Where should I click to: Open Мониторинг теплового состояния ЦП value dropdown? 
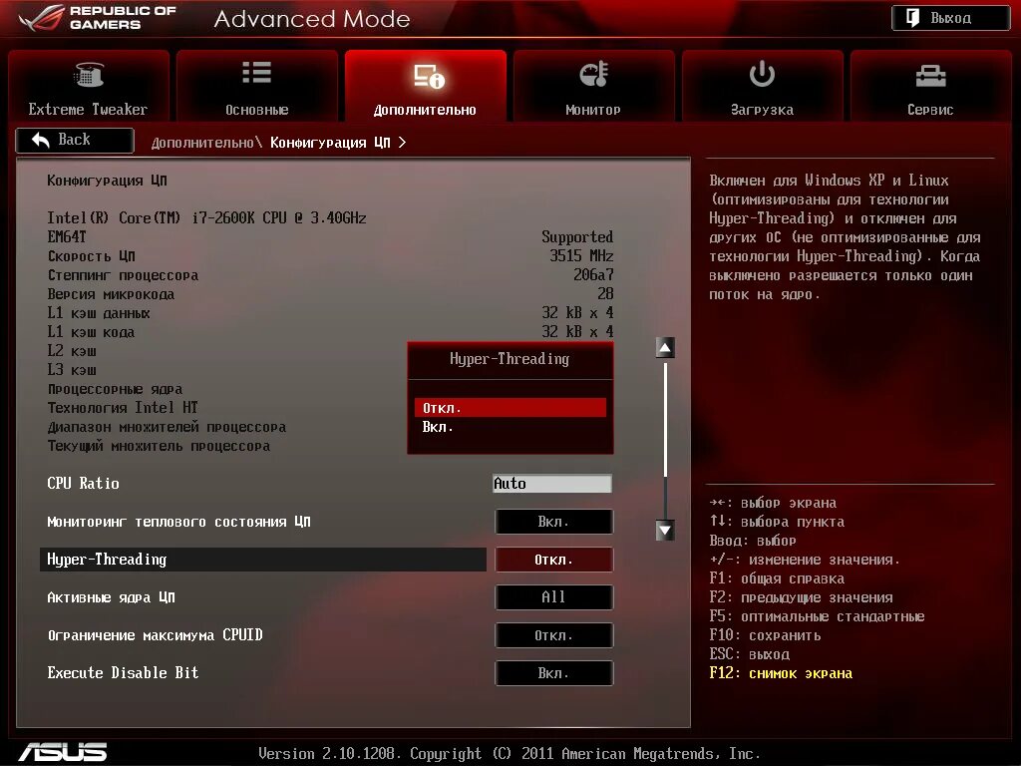[553, 522]
